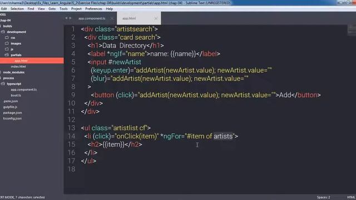Screen dimensions: 356x200
Task: Collapse the development folder icon
Action: pos(3,32)
